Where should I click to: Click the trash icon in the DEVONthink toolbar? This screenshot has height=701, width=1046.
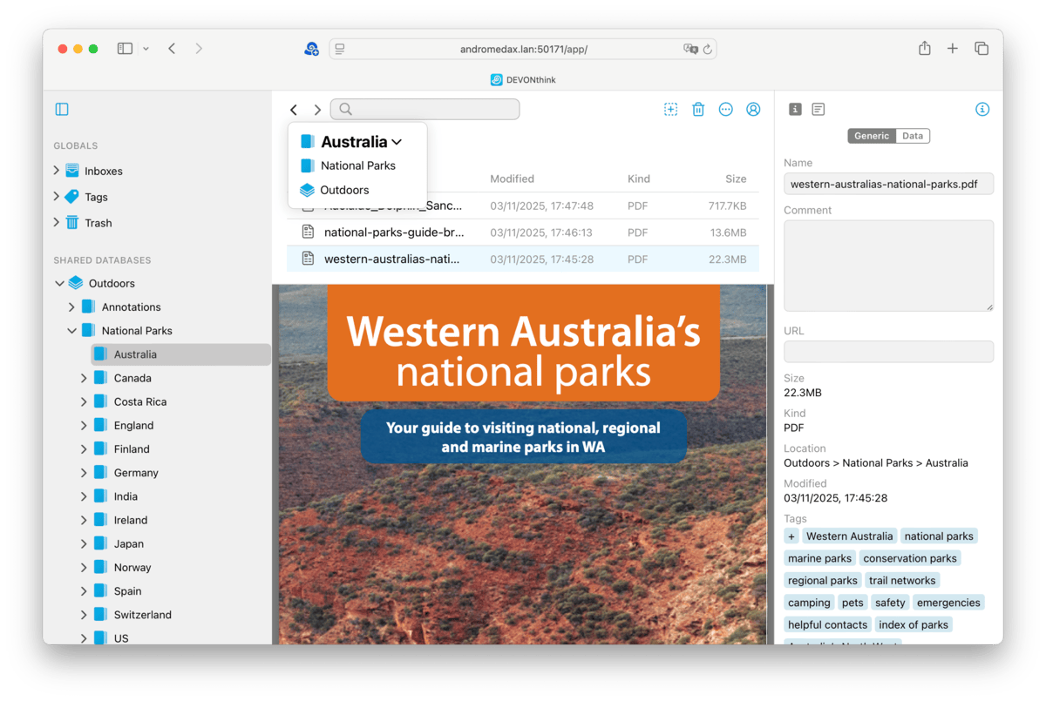click(698, 110)
